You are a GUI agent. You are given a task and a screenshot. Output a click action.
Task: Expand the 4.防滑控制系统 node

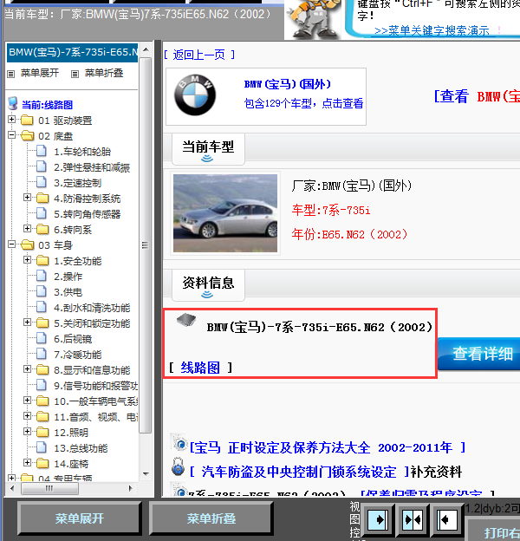tap(27, 197)
